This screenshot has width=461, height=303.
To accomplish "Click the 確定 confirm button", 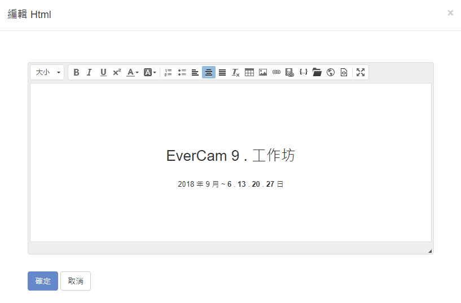I will tap(43, 281).
